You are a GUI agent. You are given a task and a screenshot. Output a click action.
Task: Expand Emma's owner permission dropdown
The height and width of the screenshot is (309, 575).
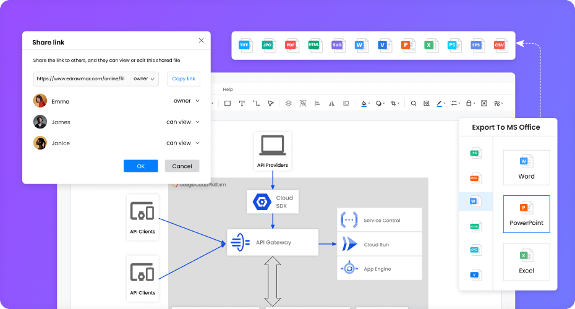pos(186,101)
